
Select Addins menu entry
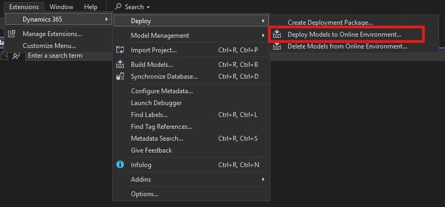tap(191, 180)
